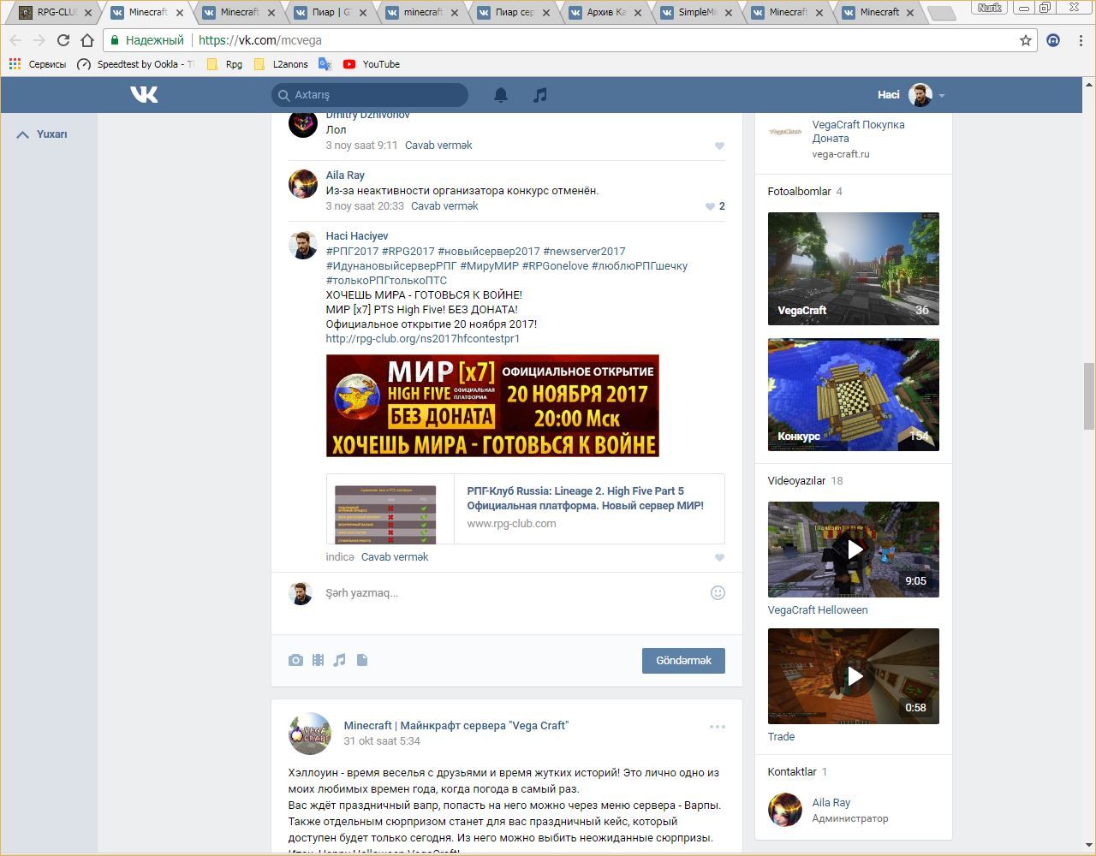This screenshot has width=1096, height=856.
Task: Reply to Dmitry with Cavab vermək
Action: pos(438,146)
